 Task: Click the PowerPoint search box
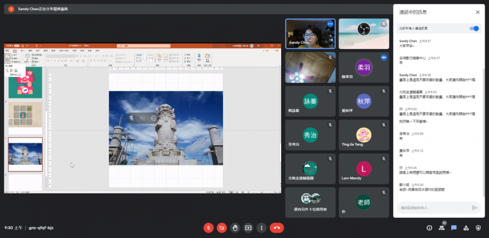click(x=144, y=46)
